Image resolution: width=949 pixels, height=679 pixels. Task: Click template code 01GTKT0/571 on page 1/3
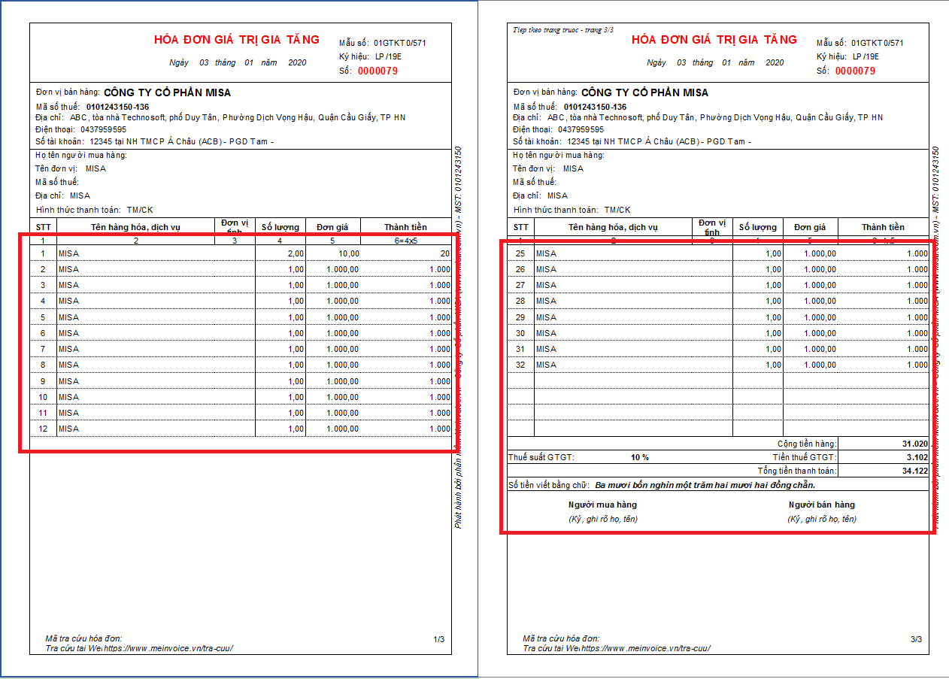pos(400,43)
